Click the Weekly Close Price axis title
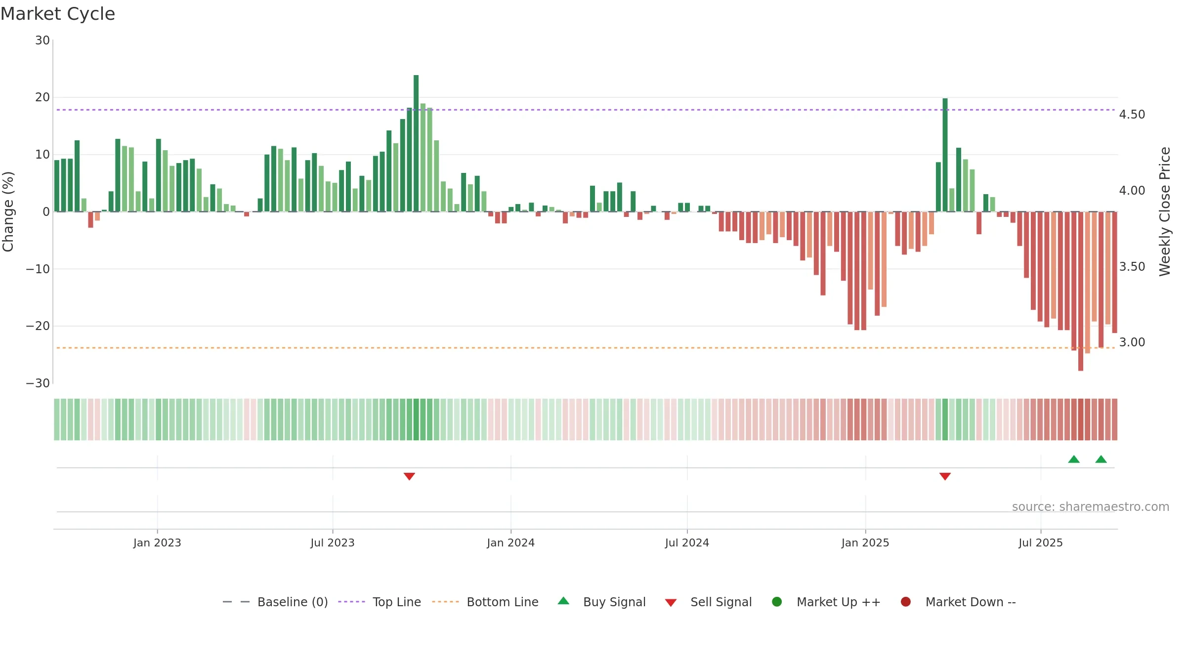The width and height of the screenshot is (1186, 667). point(1165,211)
